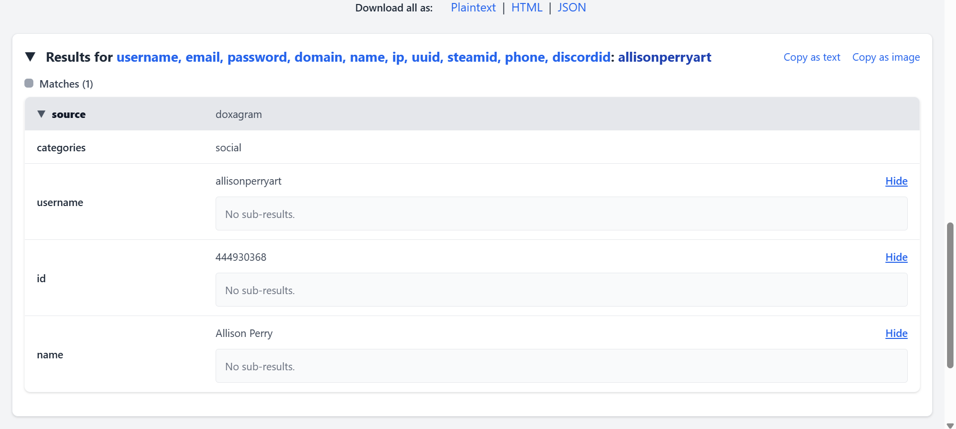Collapse the Results section triangle

(30, 57)
